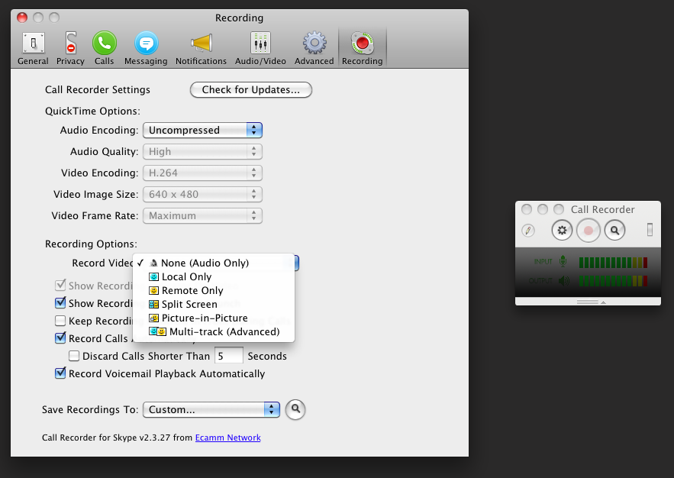
Task: Open the Advanced gear pane
Action: point(314,49)
